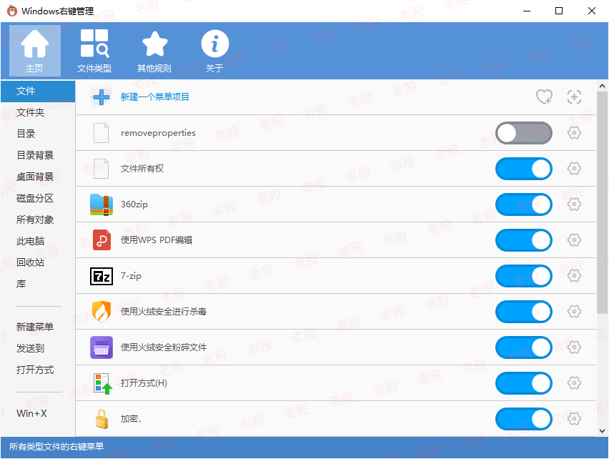The height and width of the screenshot is (459, 609).
Task: Click the 打开方式(H) list arrow icon
Action: (x=103, y=383)
